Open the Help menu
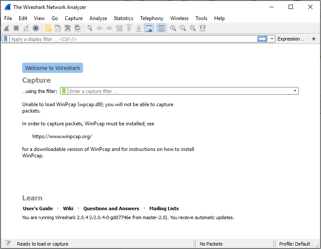321x249 pixels. coord(219,18)
